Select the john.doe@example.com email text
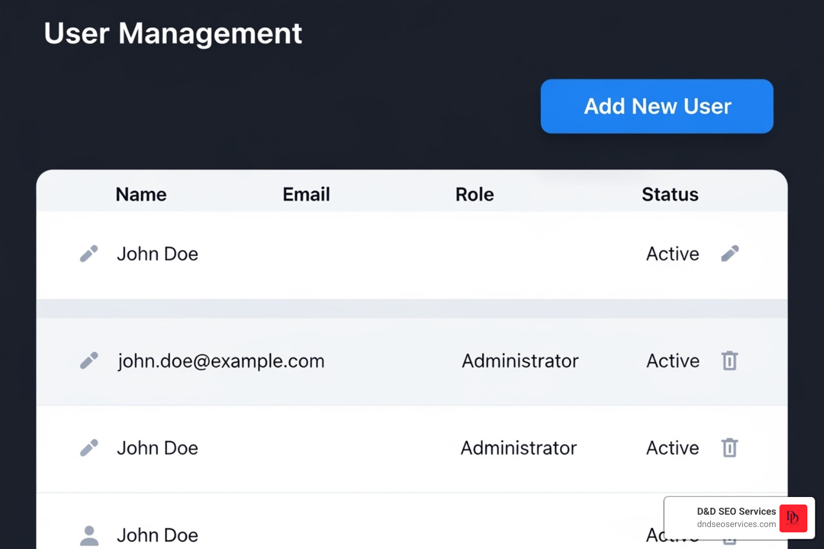 click(221, 361)
